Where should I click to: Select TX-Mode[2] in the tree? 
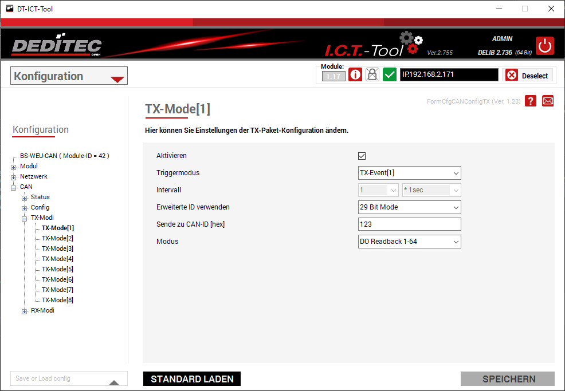pos(57,238)
